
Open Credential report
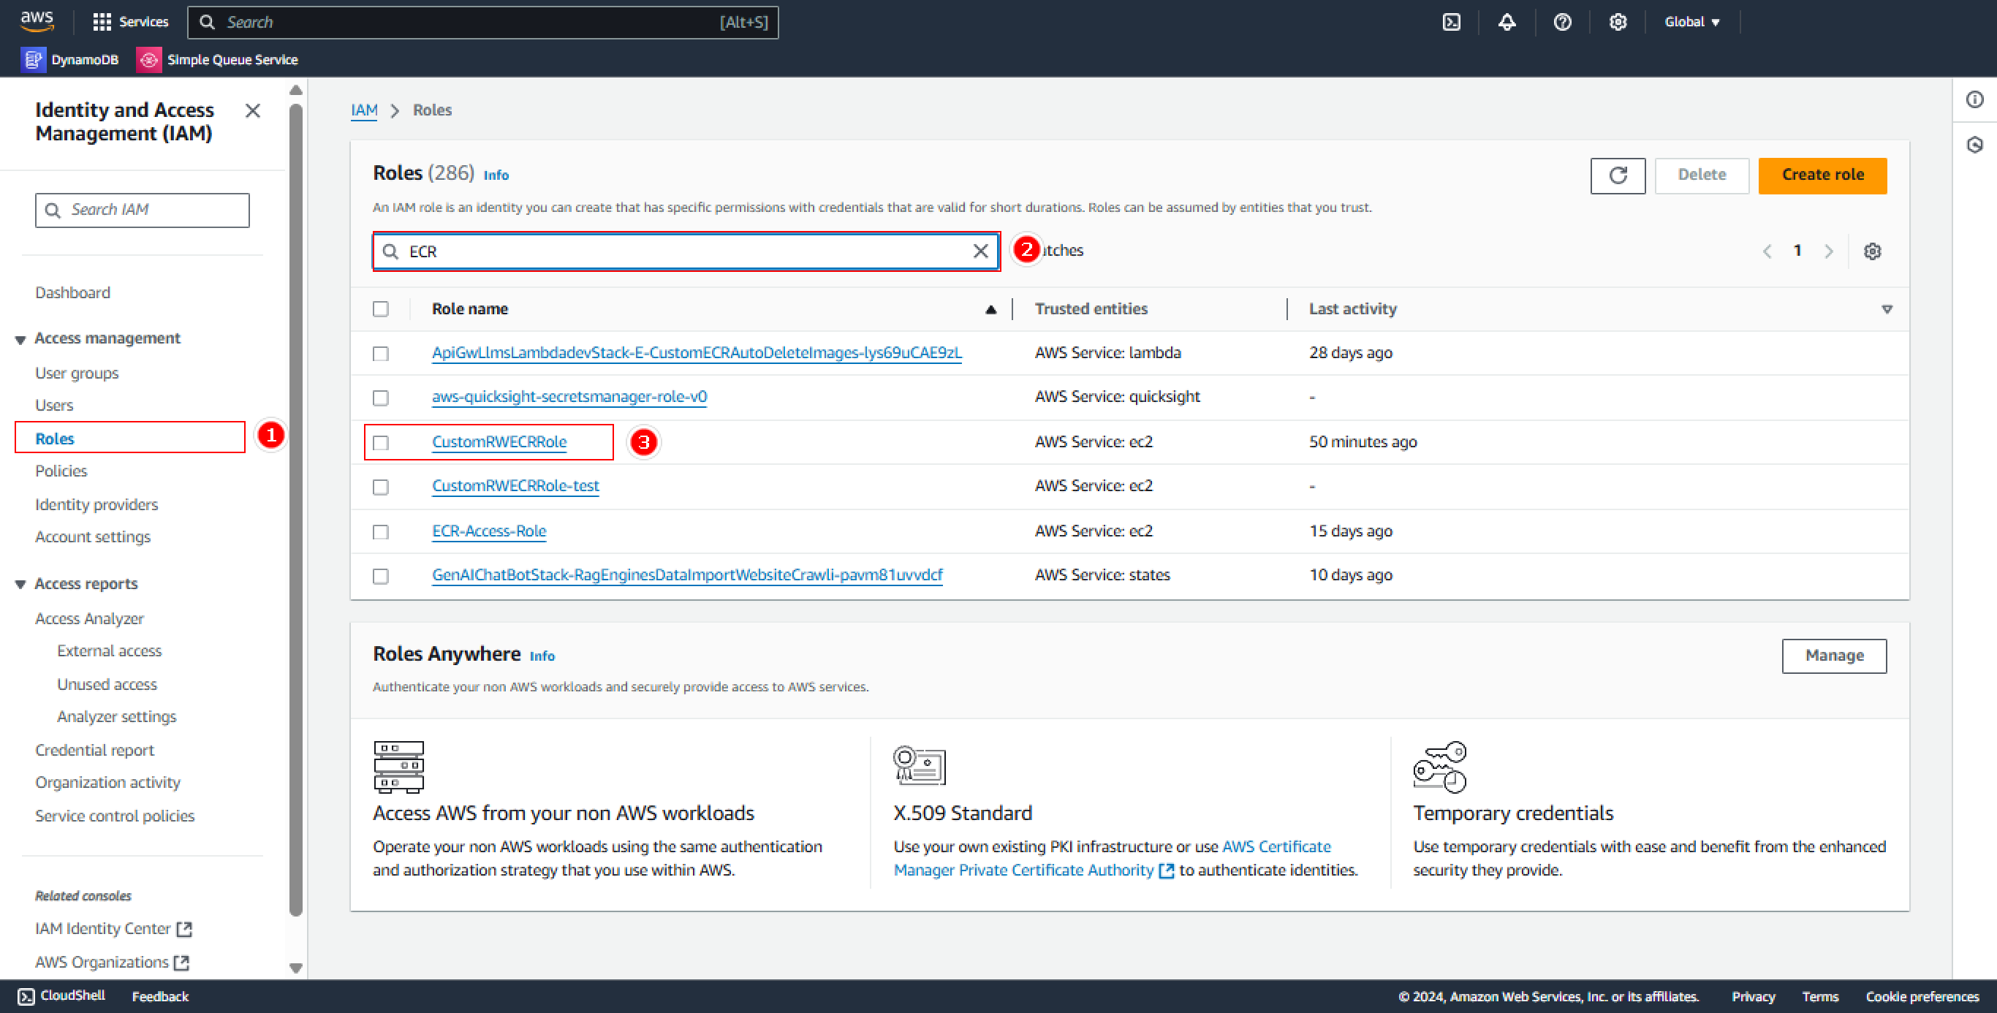[94, 751]
